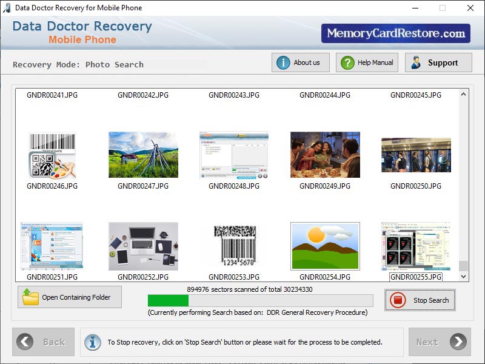Visit the MemoryCardRestore.com logo link
This screenshot has height=364, width=485.
(x=397, y=33)
